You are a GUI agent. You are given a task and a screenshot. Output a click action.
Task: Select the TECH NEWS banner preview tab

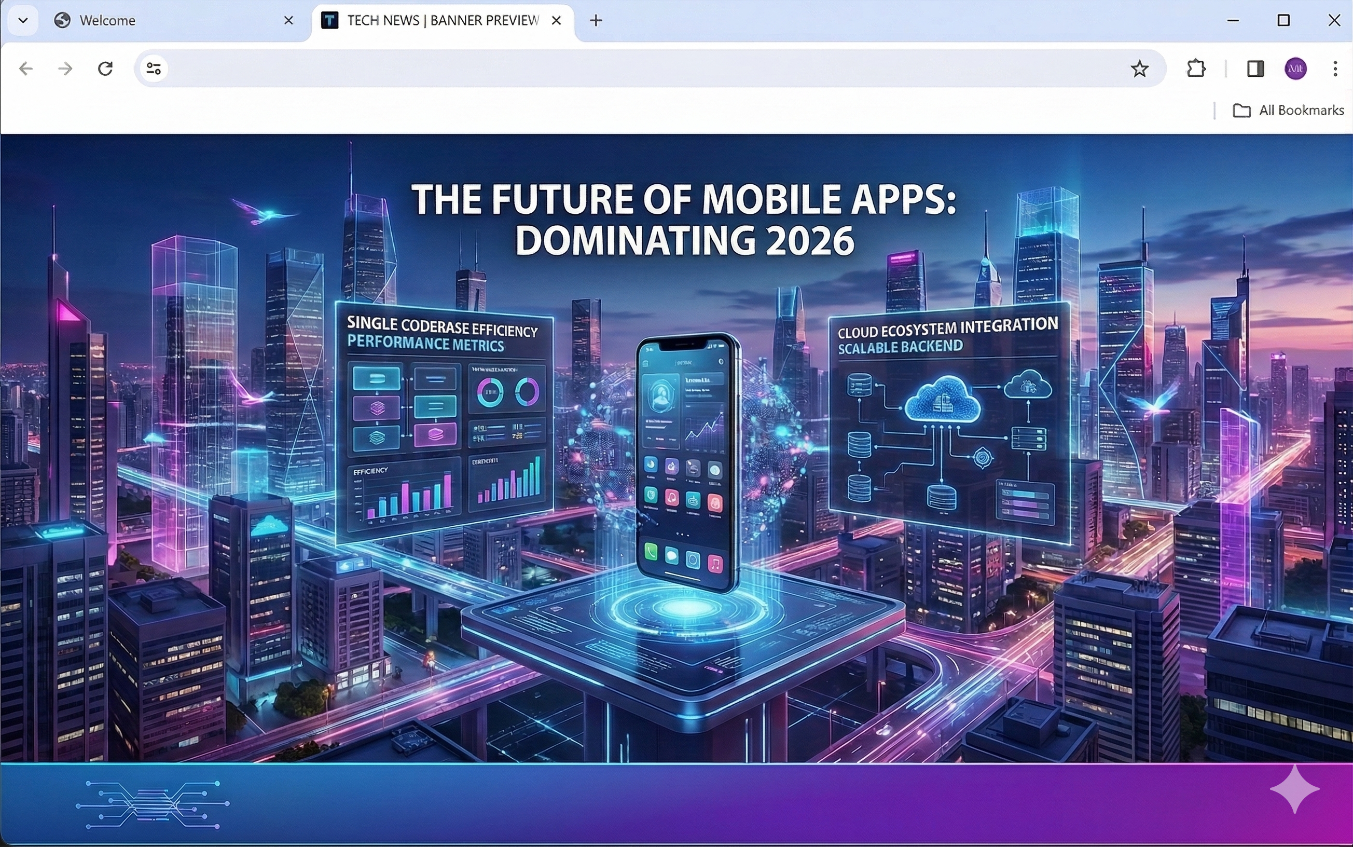(x=437, y=21)
